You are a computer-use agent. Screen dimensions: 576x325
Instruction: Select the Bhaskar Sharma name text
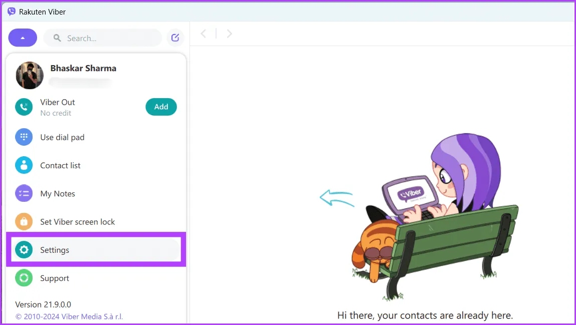click(x=83, y=68)
